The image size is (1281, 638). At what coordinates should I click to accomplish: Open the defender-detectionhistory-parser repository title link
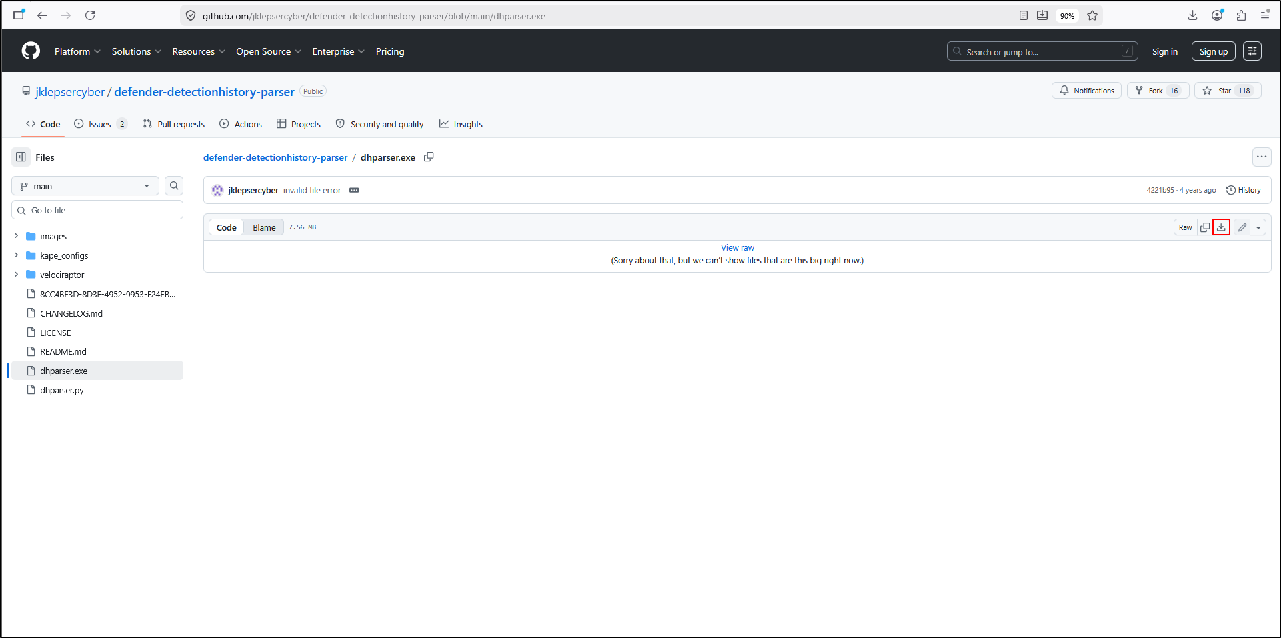pyautogui.click(x=204, y=92)
